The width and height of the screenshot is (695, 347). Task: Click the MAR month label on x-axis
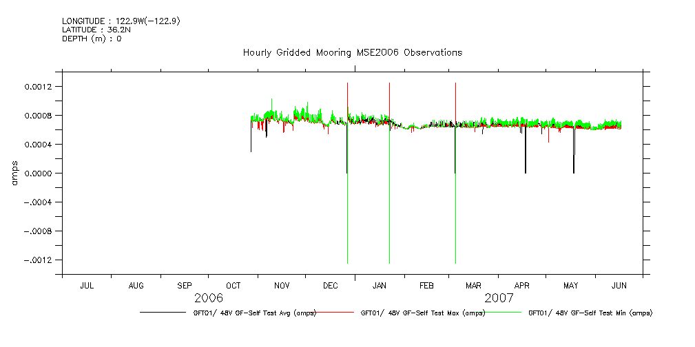click(x=474, y=285)
